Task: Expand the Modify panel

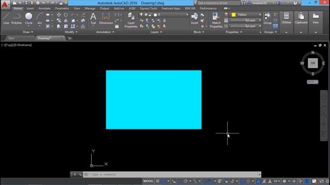Action: (71, 32)
